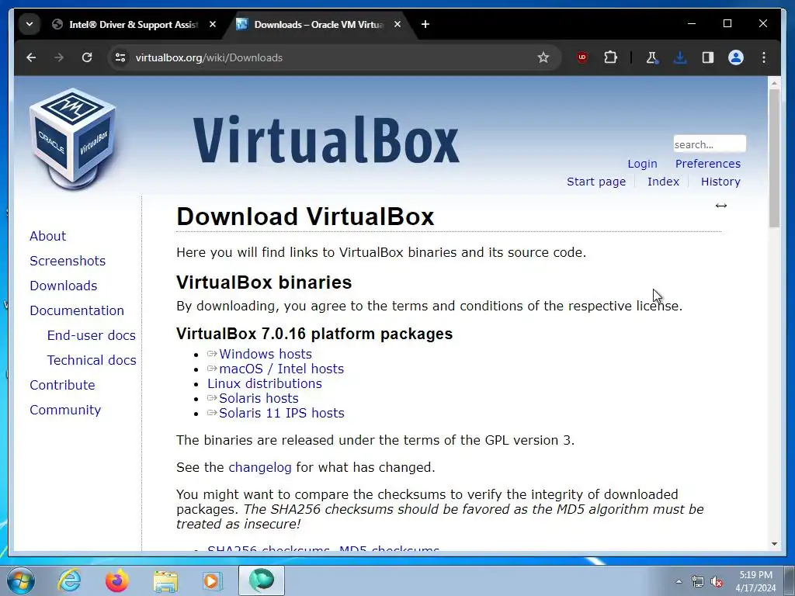The image size is (795, 596).
Task: Click the scrollbar down arrow
Action: 774,544
